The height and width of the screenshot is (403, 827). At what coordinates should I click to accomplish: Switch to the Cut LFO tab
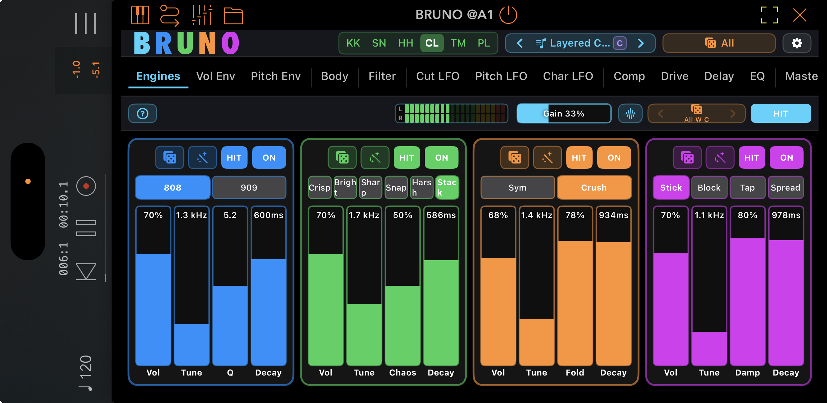[x=437, y=76]
